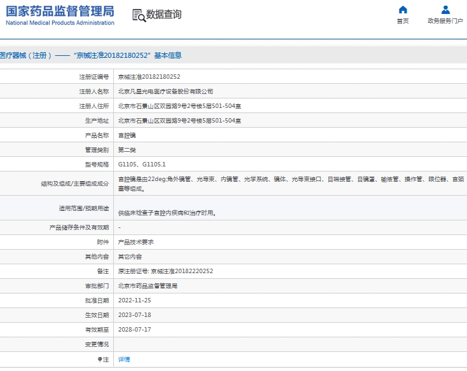Click the 管理类别 row label
Image resolution: width=467 pixels, height=371 pixels.
[x=97, y=150]
